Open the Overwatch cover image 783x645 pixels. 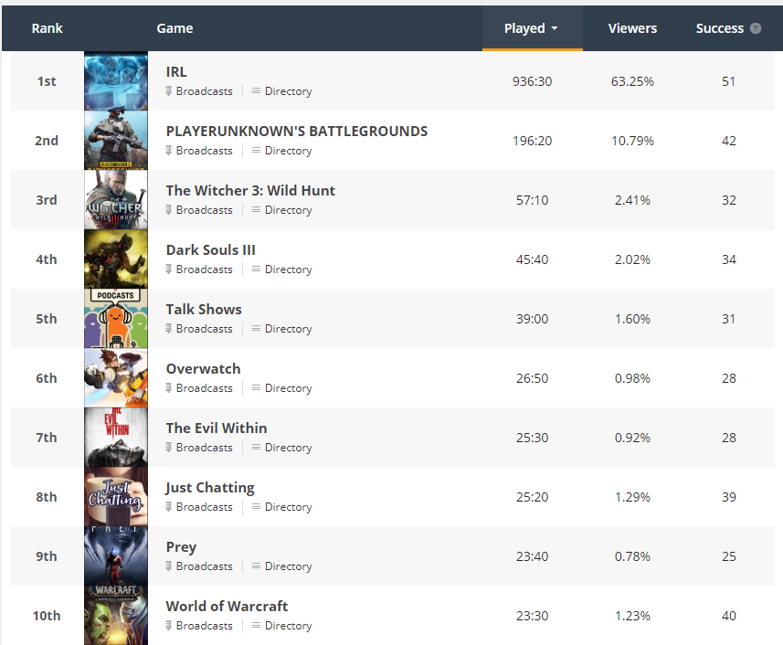[x=116, y=378]
